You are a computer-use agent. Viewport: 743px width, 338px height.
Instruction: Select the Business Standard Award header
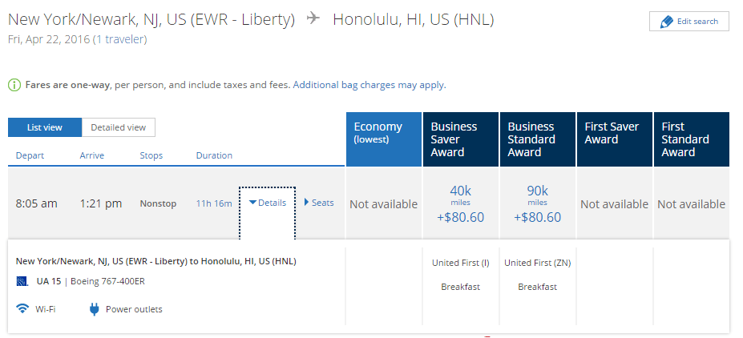click(x=537, y=139)
